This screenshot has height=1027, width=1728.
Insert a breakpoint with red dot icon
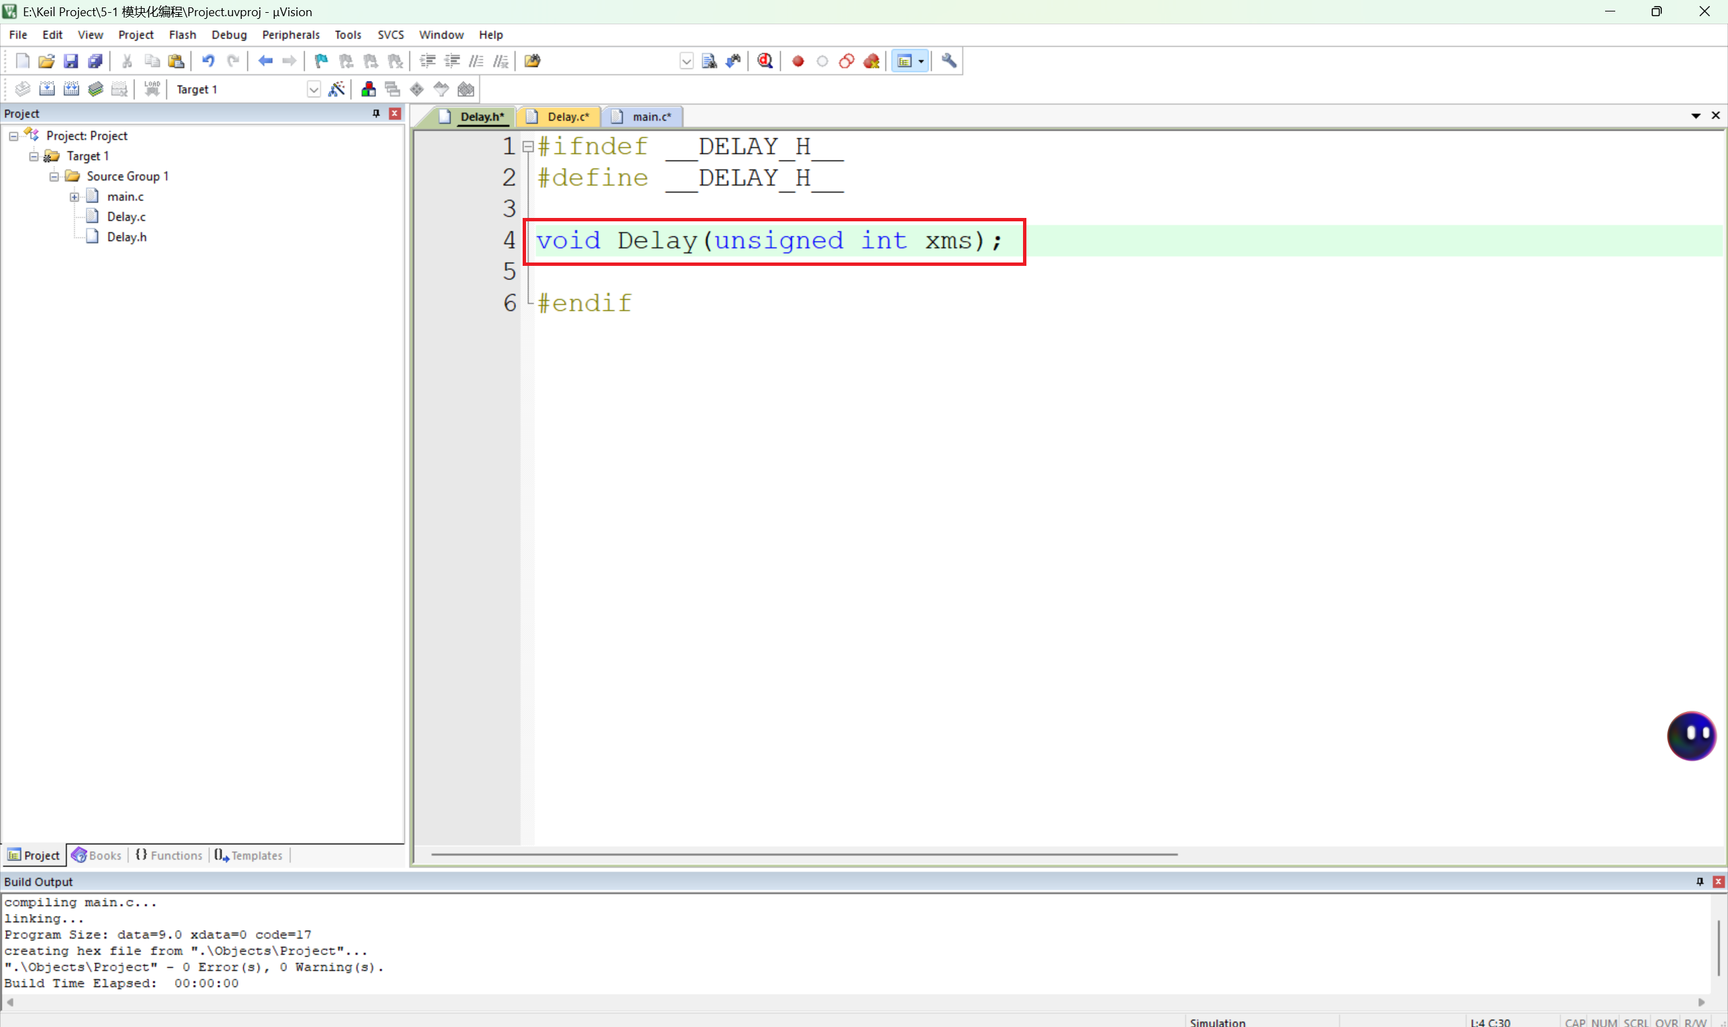[798, 61]
